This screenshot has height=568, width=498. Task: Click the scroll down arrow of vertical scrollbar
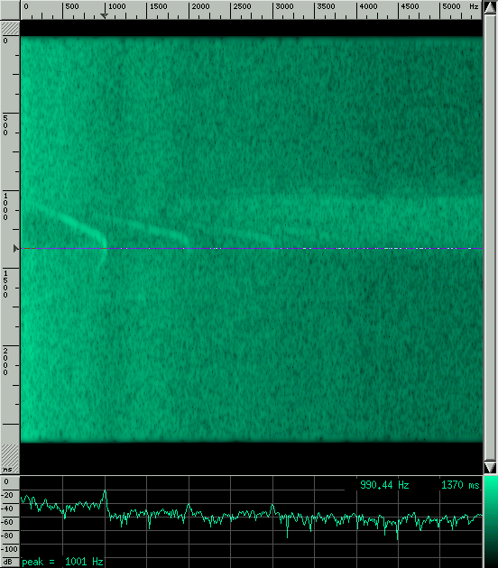(x=490, y=467)
